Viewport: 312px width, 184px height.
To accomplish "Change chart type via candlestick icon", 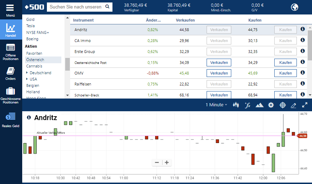I will point(236,105).
